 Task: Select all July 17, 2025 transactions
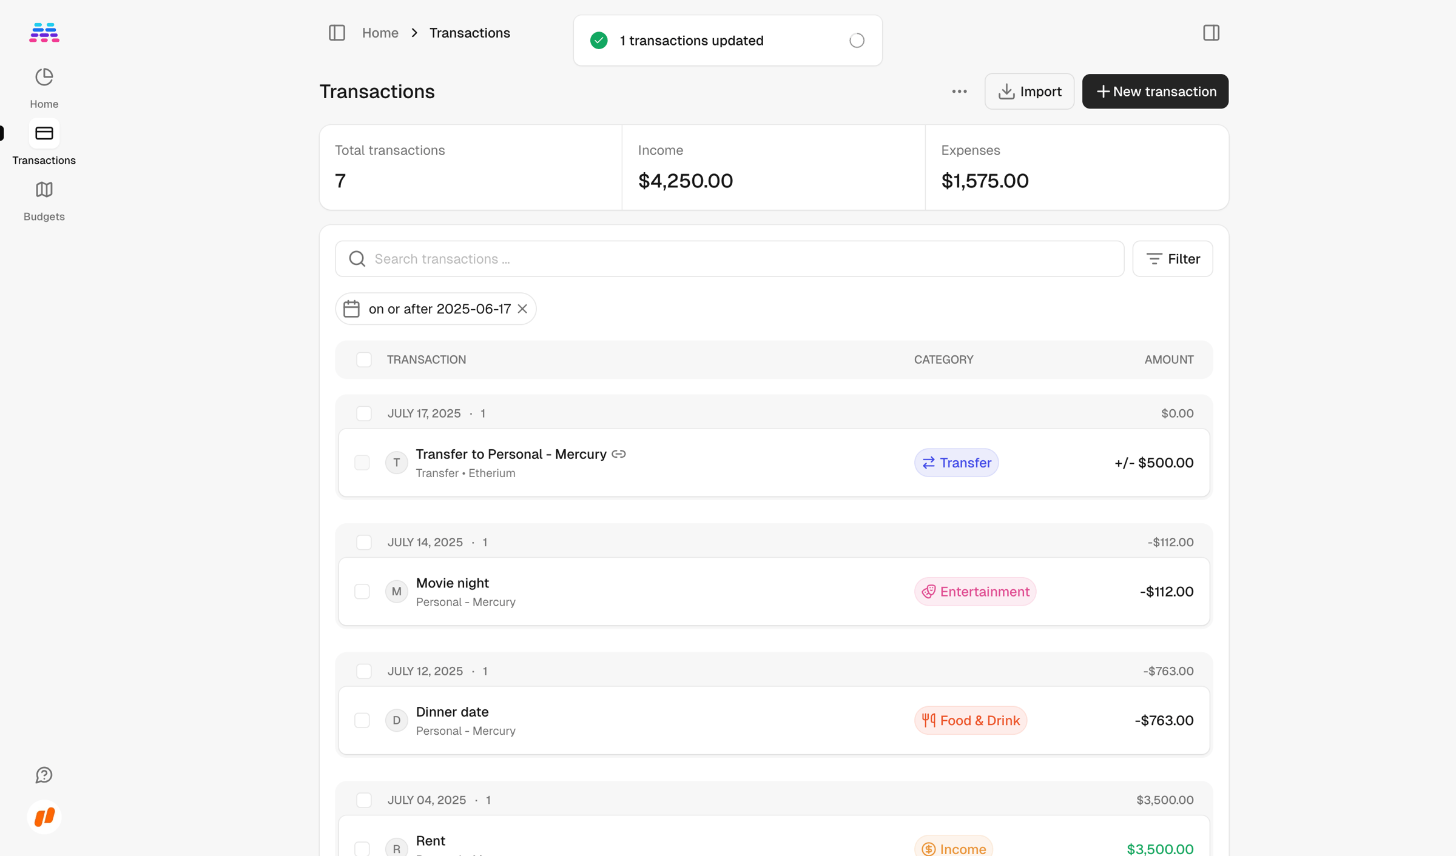point(364,413)
